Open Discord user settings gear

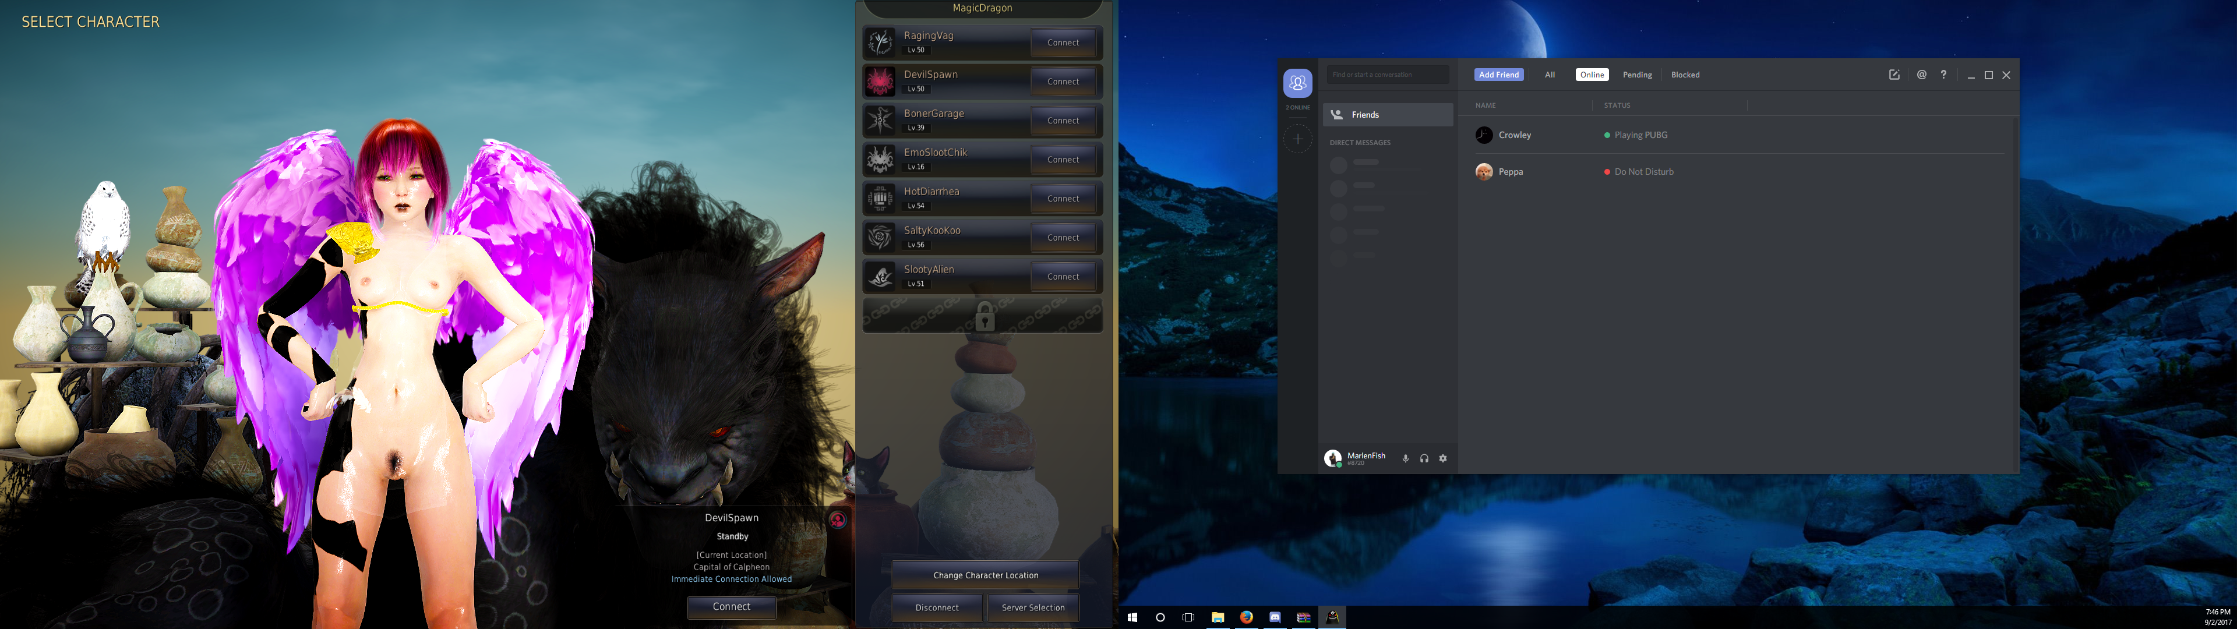click(x=1444, y=459)
